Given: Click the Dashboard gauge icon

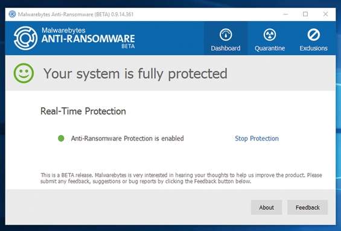Looking at the screenshot, I should click(226, 35).
